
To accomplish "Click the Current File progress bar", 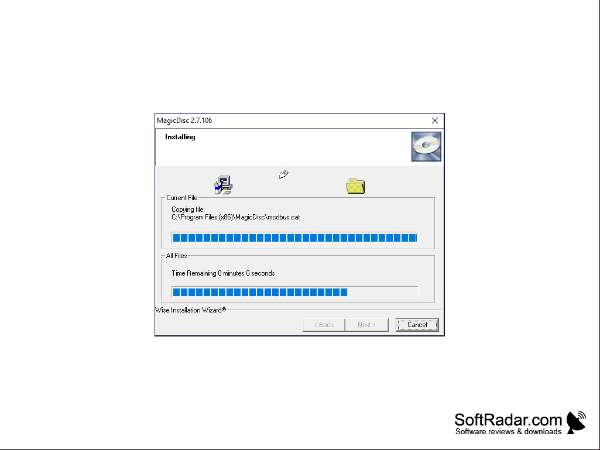I will click(294, 238).
